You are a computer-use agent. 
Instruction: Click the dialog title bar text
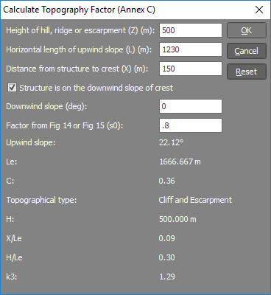click(79, 10)
